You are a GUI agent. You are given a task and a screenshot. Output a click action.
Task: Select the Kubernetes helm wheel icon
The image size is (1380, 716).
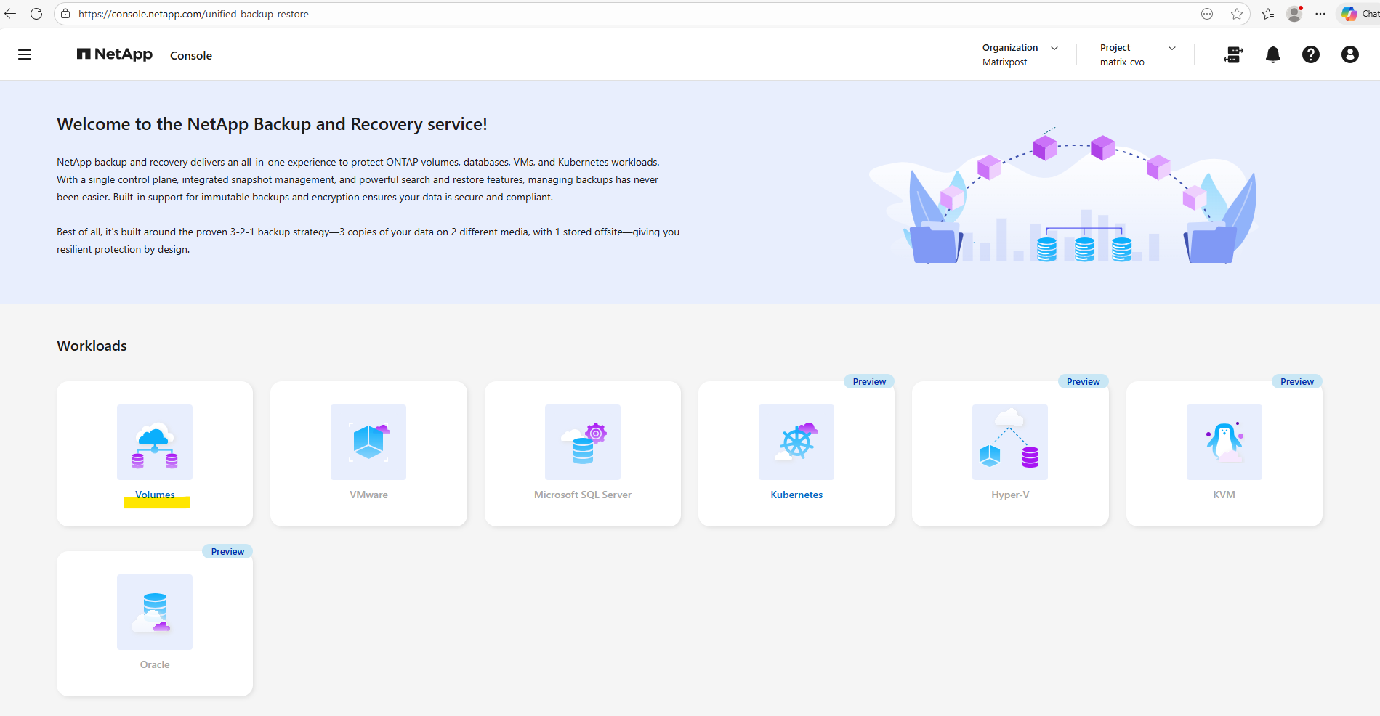796,442
